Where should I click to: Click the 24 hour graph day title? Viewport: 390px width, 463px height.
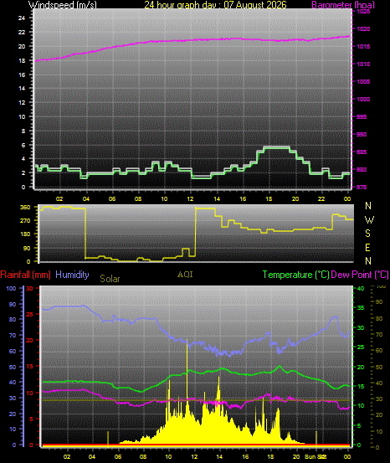(x=216, y=4)
